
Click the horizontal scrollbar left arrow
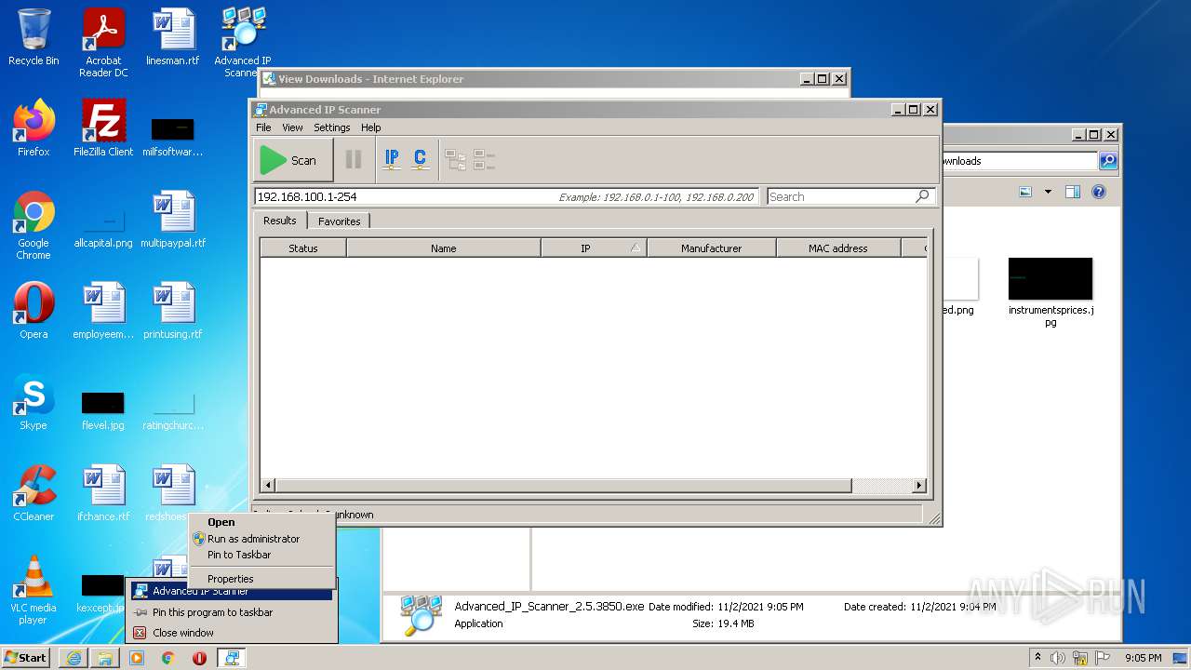[x=268, y=486]
